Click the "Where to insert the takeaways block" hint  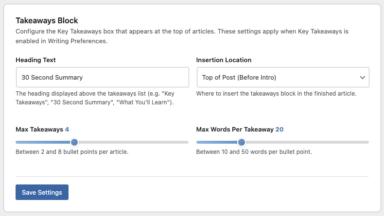(276, 94)
